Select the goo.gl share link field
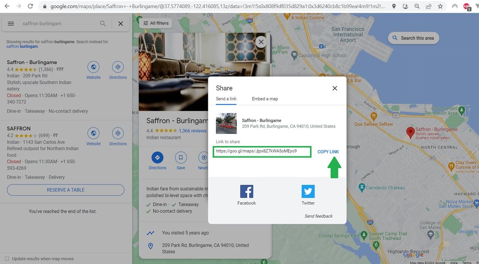Viewport: 479px width, 264px height. point(262,152)
